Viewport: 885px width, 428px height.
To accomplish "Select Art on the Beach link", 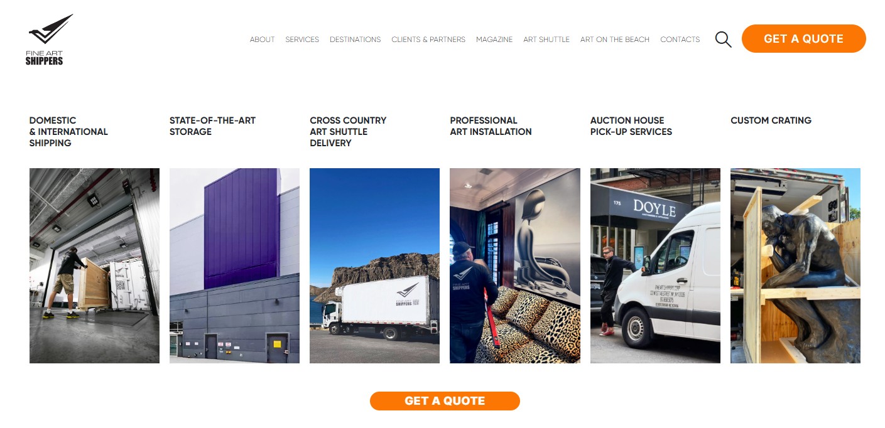I will [615, 40].
